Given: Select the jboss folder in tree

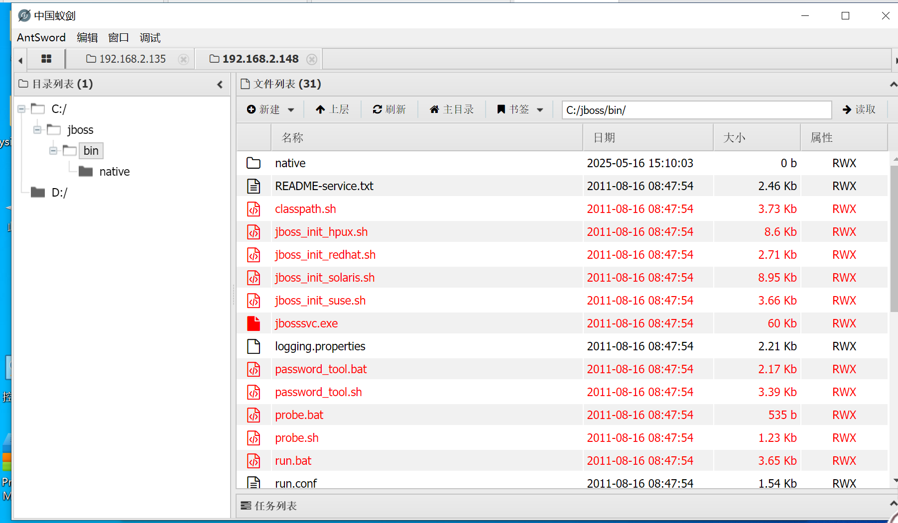Looking at the screenshot, I should click(x=80, y=130).
